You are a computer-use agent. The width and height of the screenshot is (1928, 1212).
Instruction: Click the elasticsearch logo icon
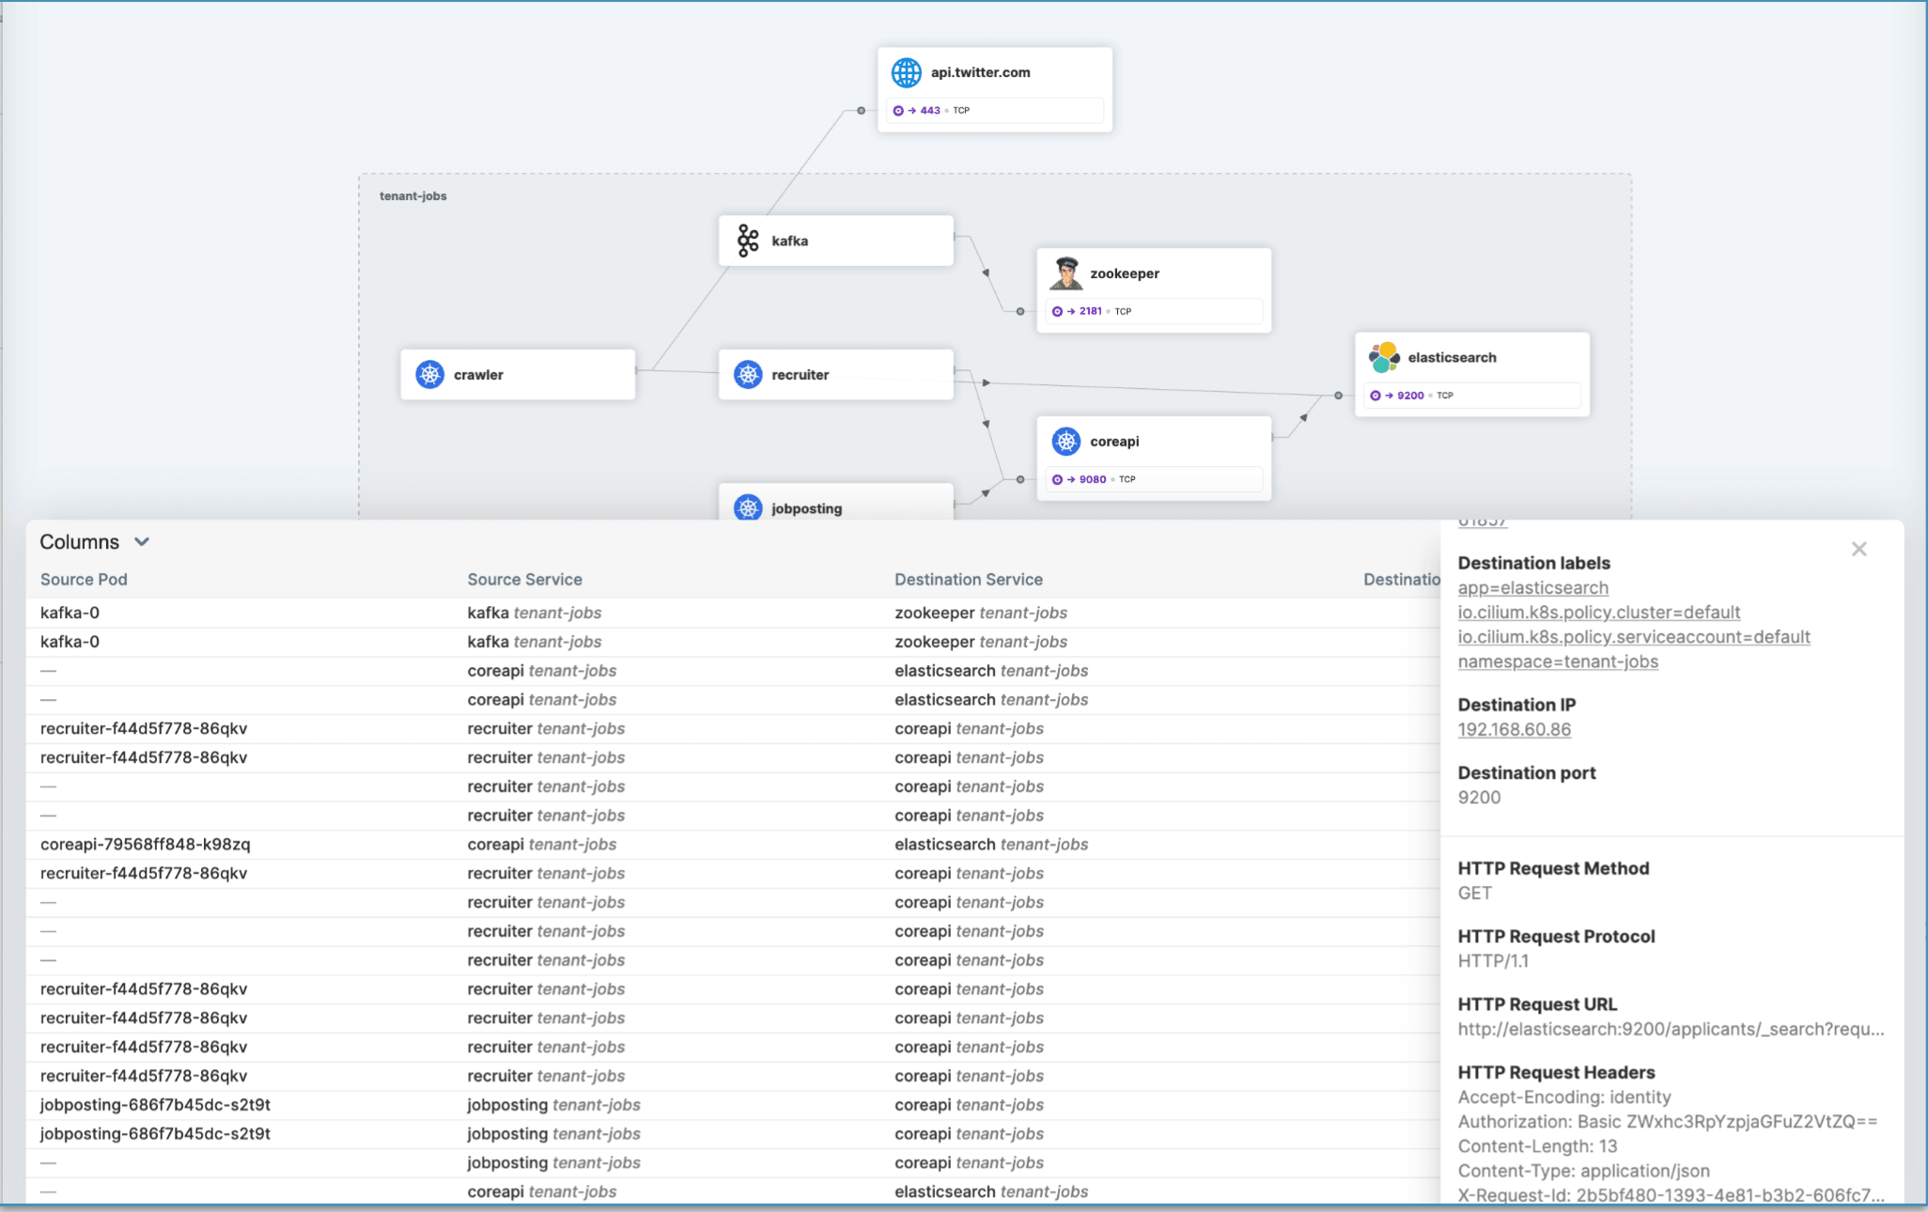(1384, 358)
